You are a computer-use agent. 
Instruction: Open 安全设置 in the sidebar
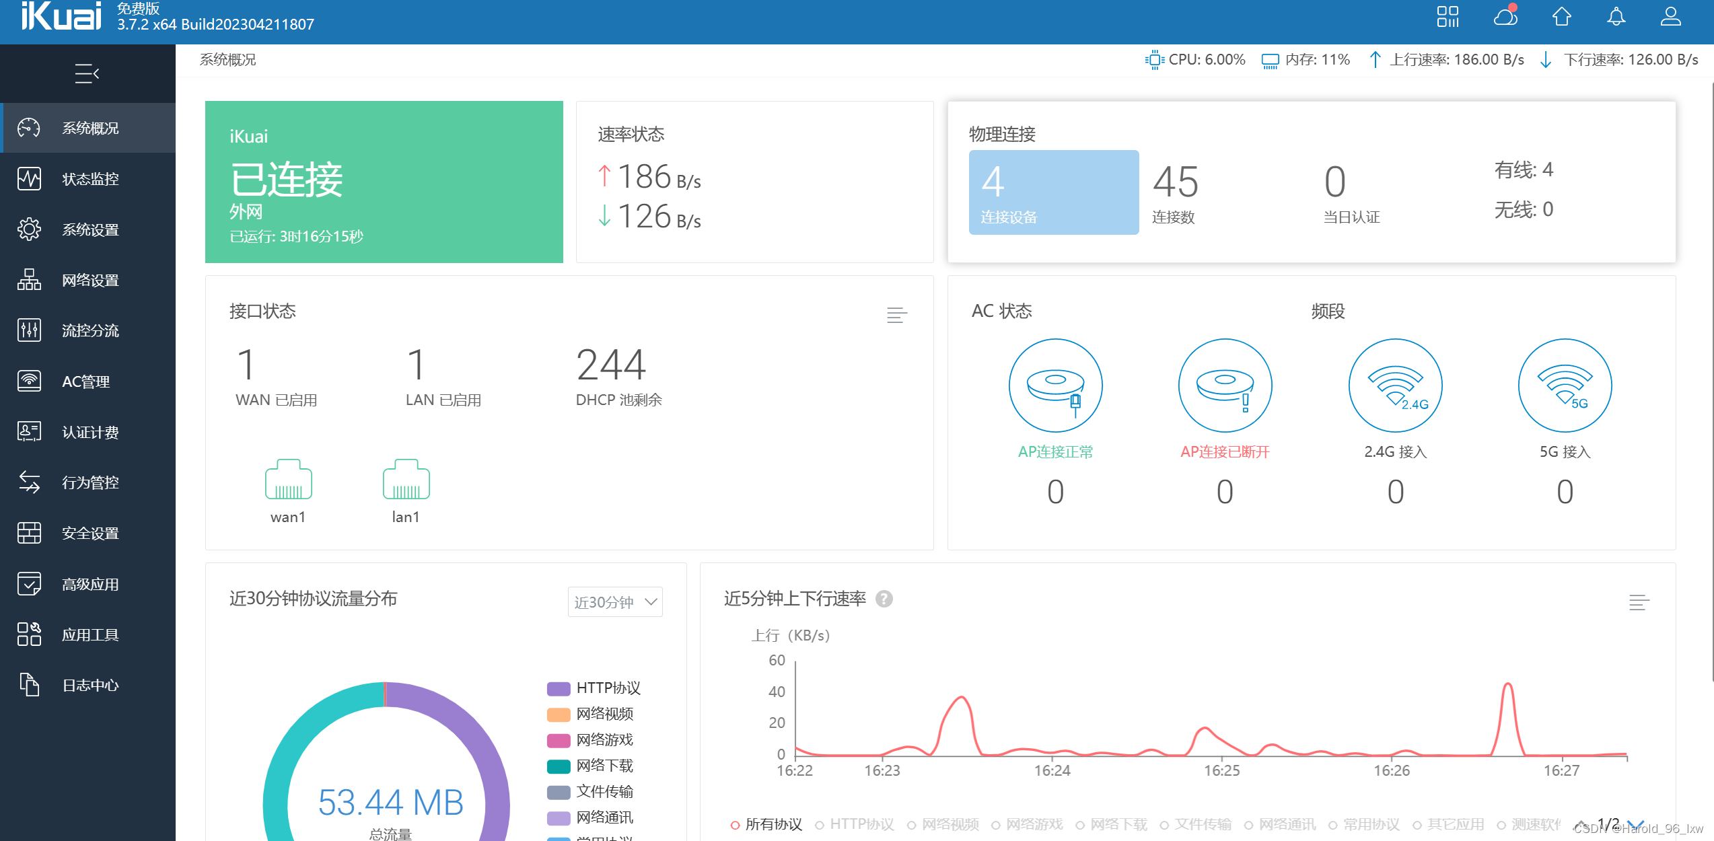[87, 533]
